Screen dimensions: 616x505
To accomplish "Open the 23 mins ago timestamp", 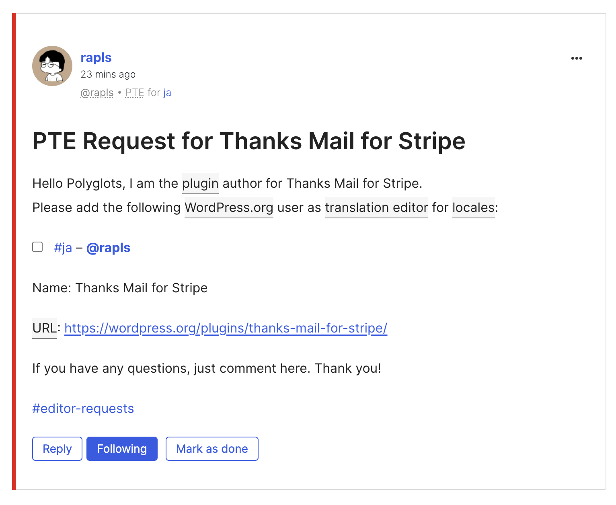I will point(108,74).
